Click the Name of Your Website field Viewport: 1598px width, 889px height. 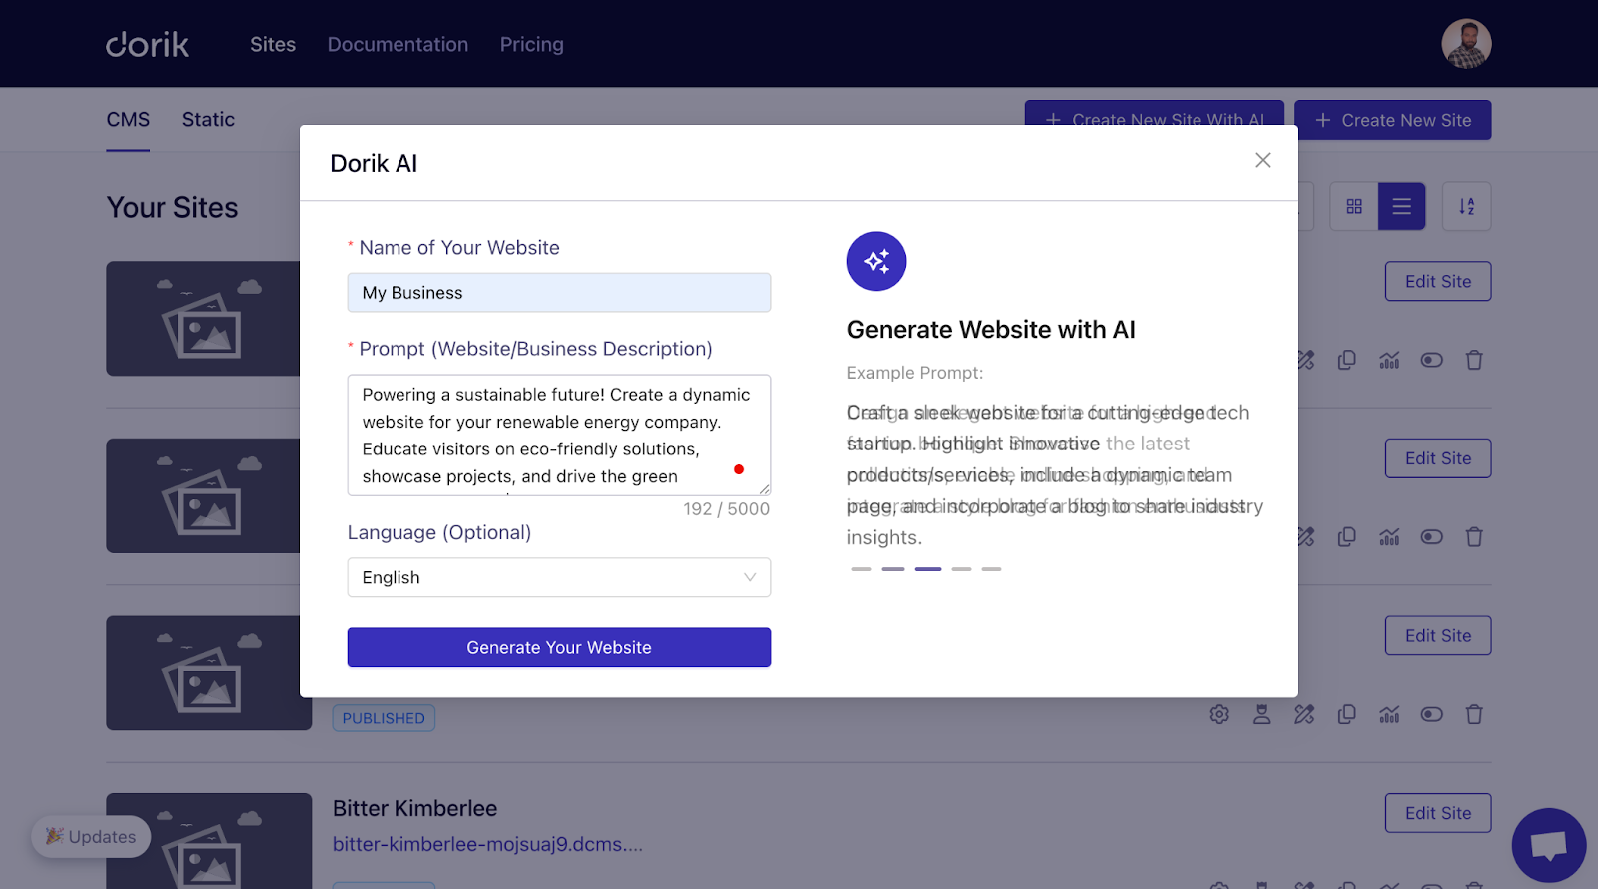tap(558, 293)
